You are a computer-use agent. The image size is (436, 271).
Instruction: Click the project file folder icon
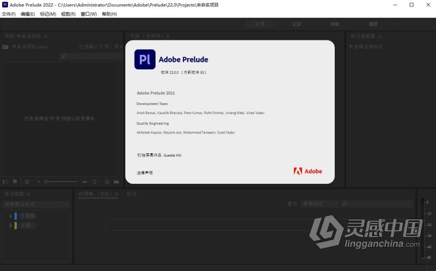(5, 47)
